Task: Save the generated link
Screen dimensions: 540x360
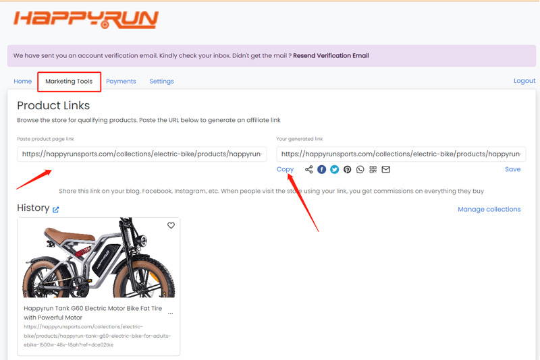Action: 512,169
